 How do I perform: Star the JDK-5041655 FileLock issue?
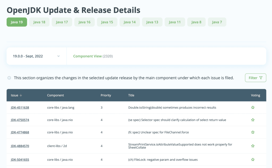[x=253, y=159]
